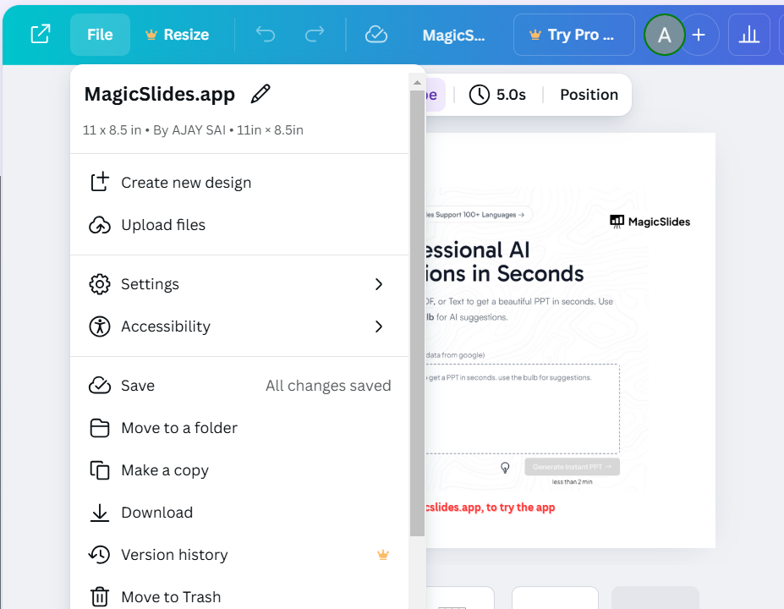This screenshot has width=784, height=609.
Task: Click the scrollbar up arrow
Action: [x=417, y=83]
